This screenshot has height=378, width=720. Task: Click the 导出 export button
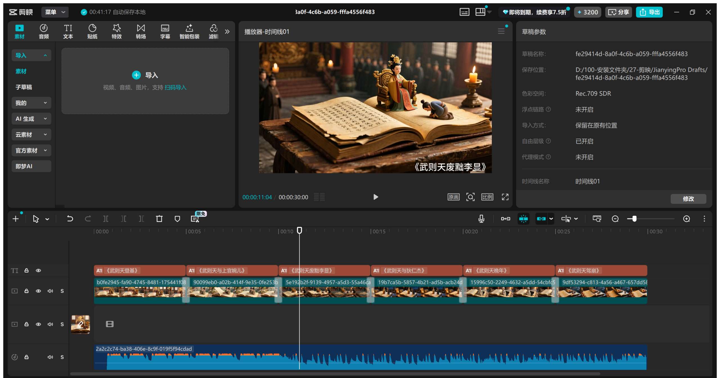tap(649, 12)
